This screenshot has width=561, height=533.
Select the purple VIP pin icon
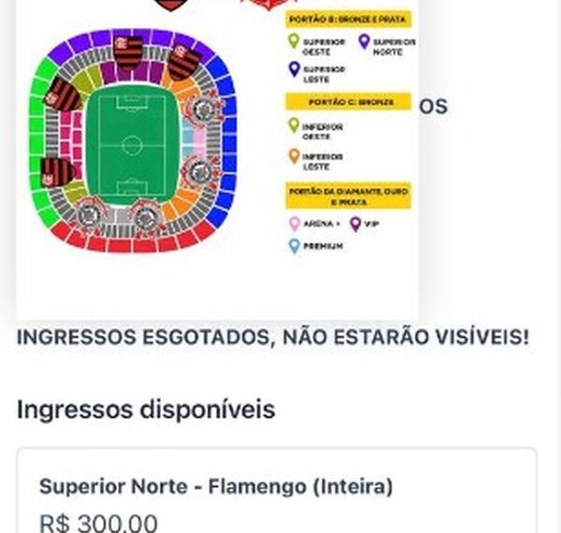(x=354, y=223)
